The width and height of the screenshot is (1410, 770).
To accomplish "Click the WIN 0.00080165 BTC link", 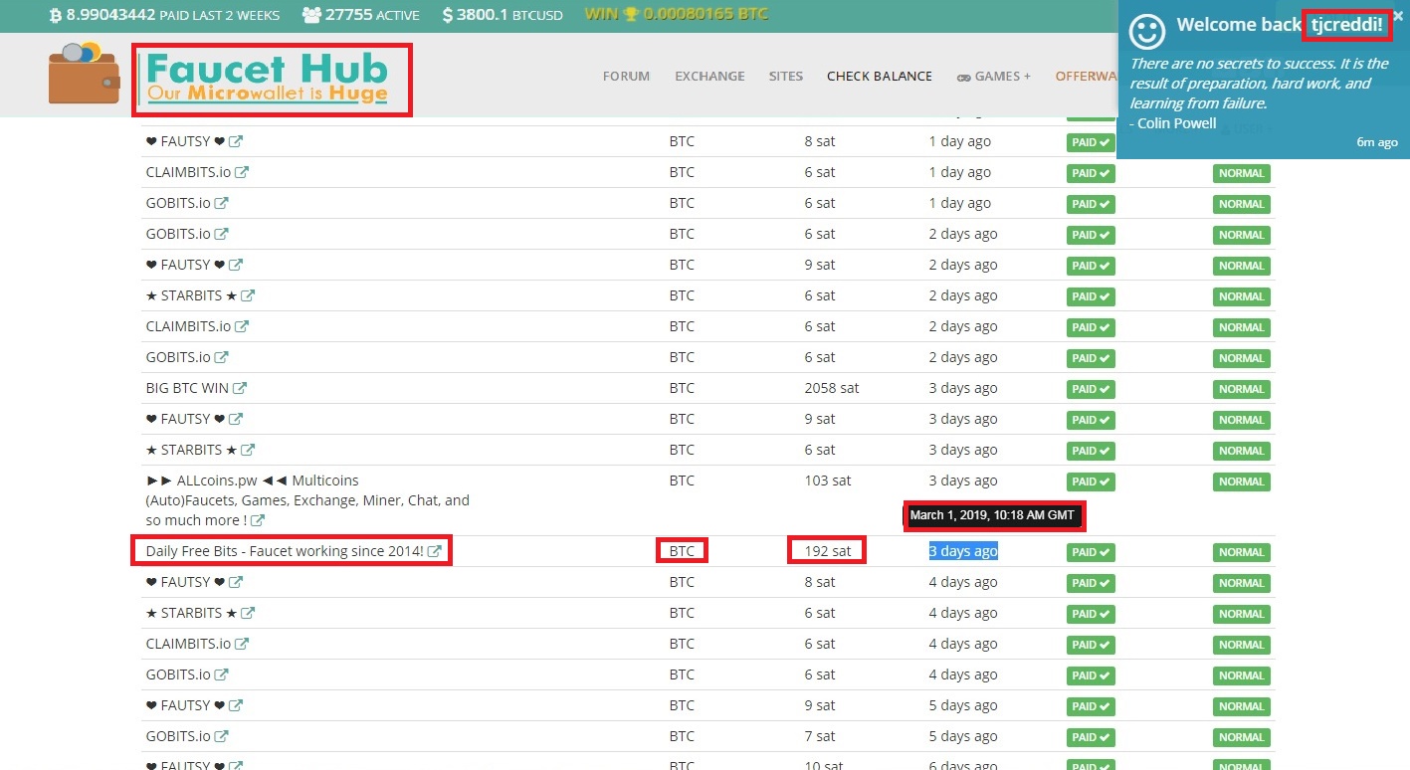I will [x=677, y=15].
